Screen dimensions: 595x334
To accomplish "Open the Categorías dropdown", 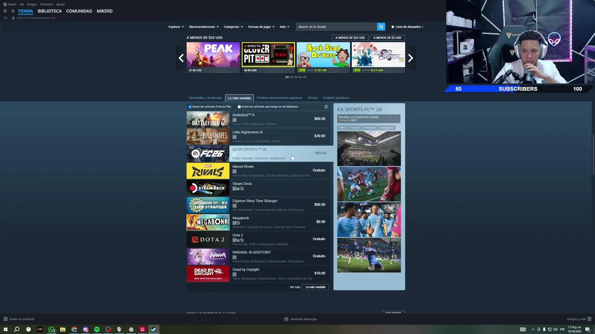I will [x=233, y=27].
